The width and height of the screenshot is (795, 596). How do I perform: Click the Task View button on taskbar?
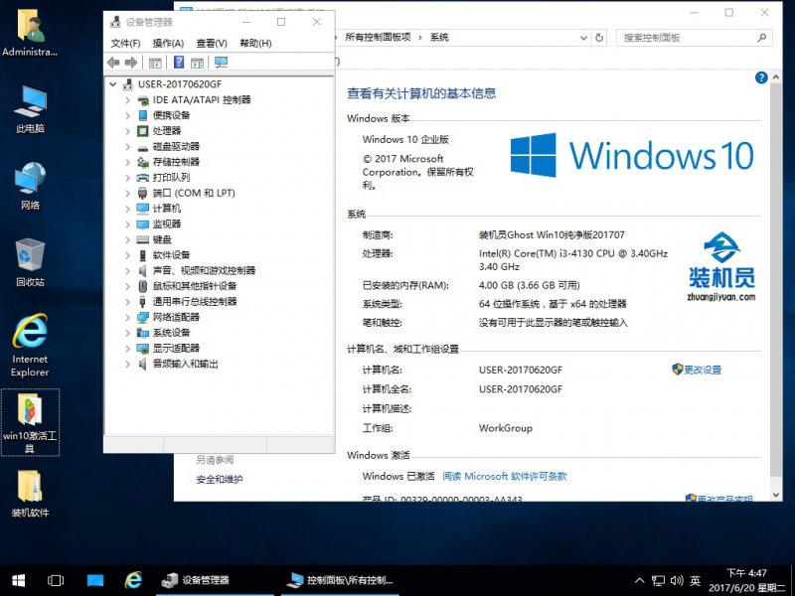point(56,580)
